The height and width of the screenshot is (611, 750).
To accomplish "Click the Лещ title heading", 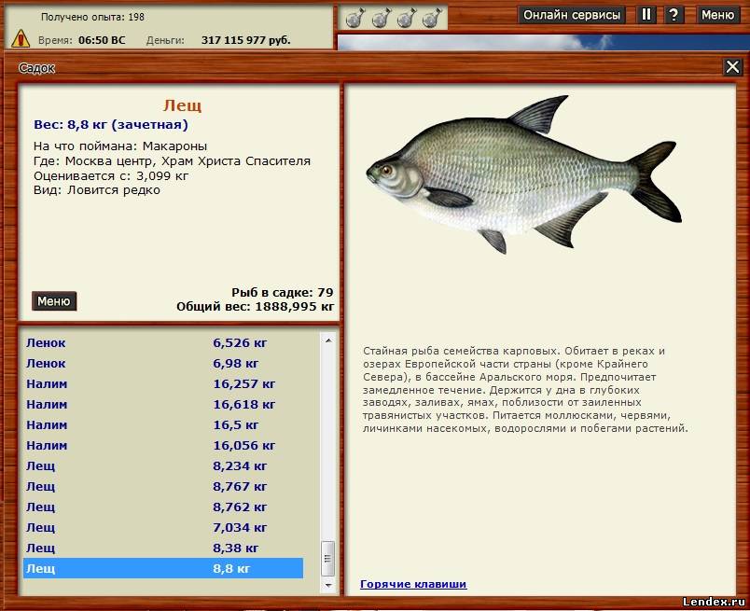I will tap(182, 105).
